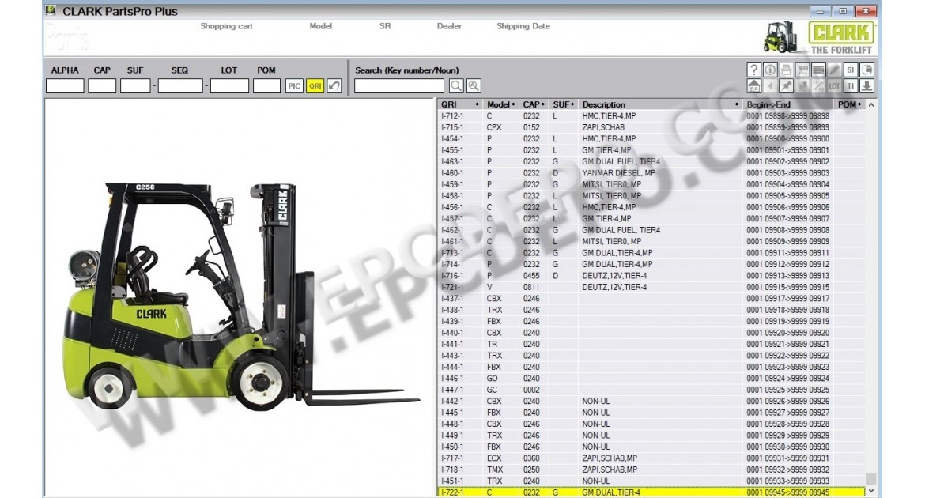The height and width of the screenshot is (498, 925).
Task: Open the Description column header filter
Action: [736, 104]
